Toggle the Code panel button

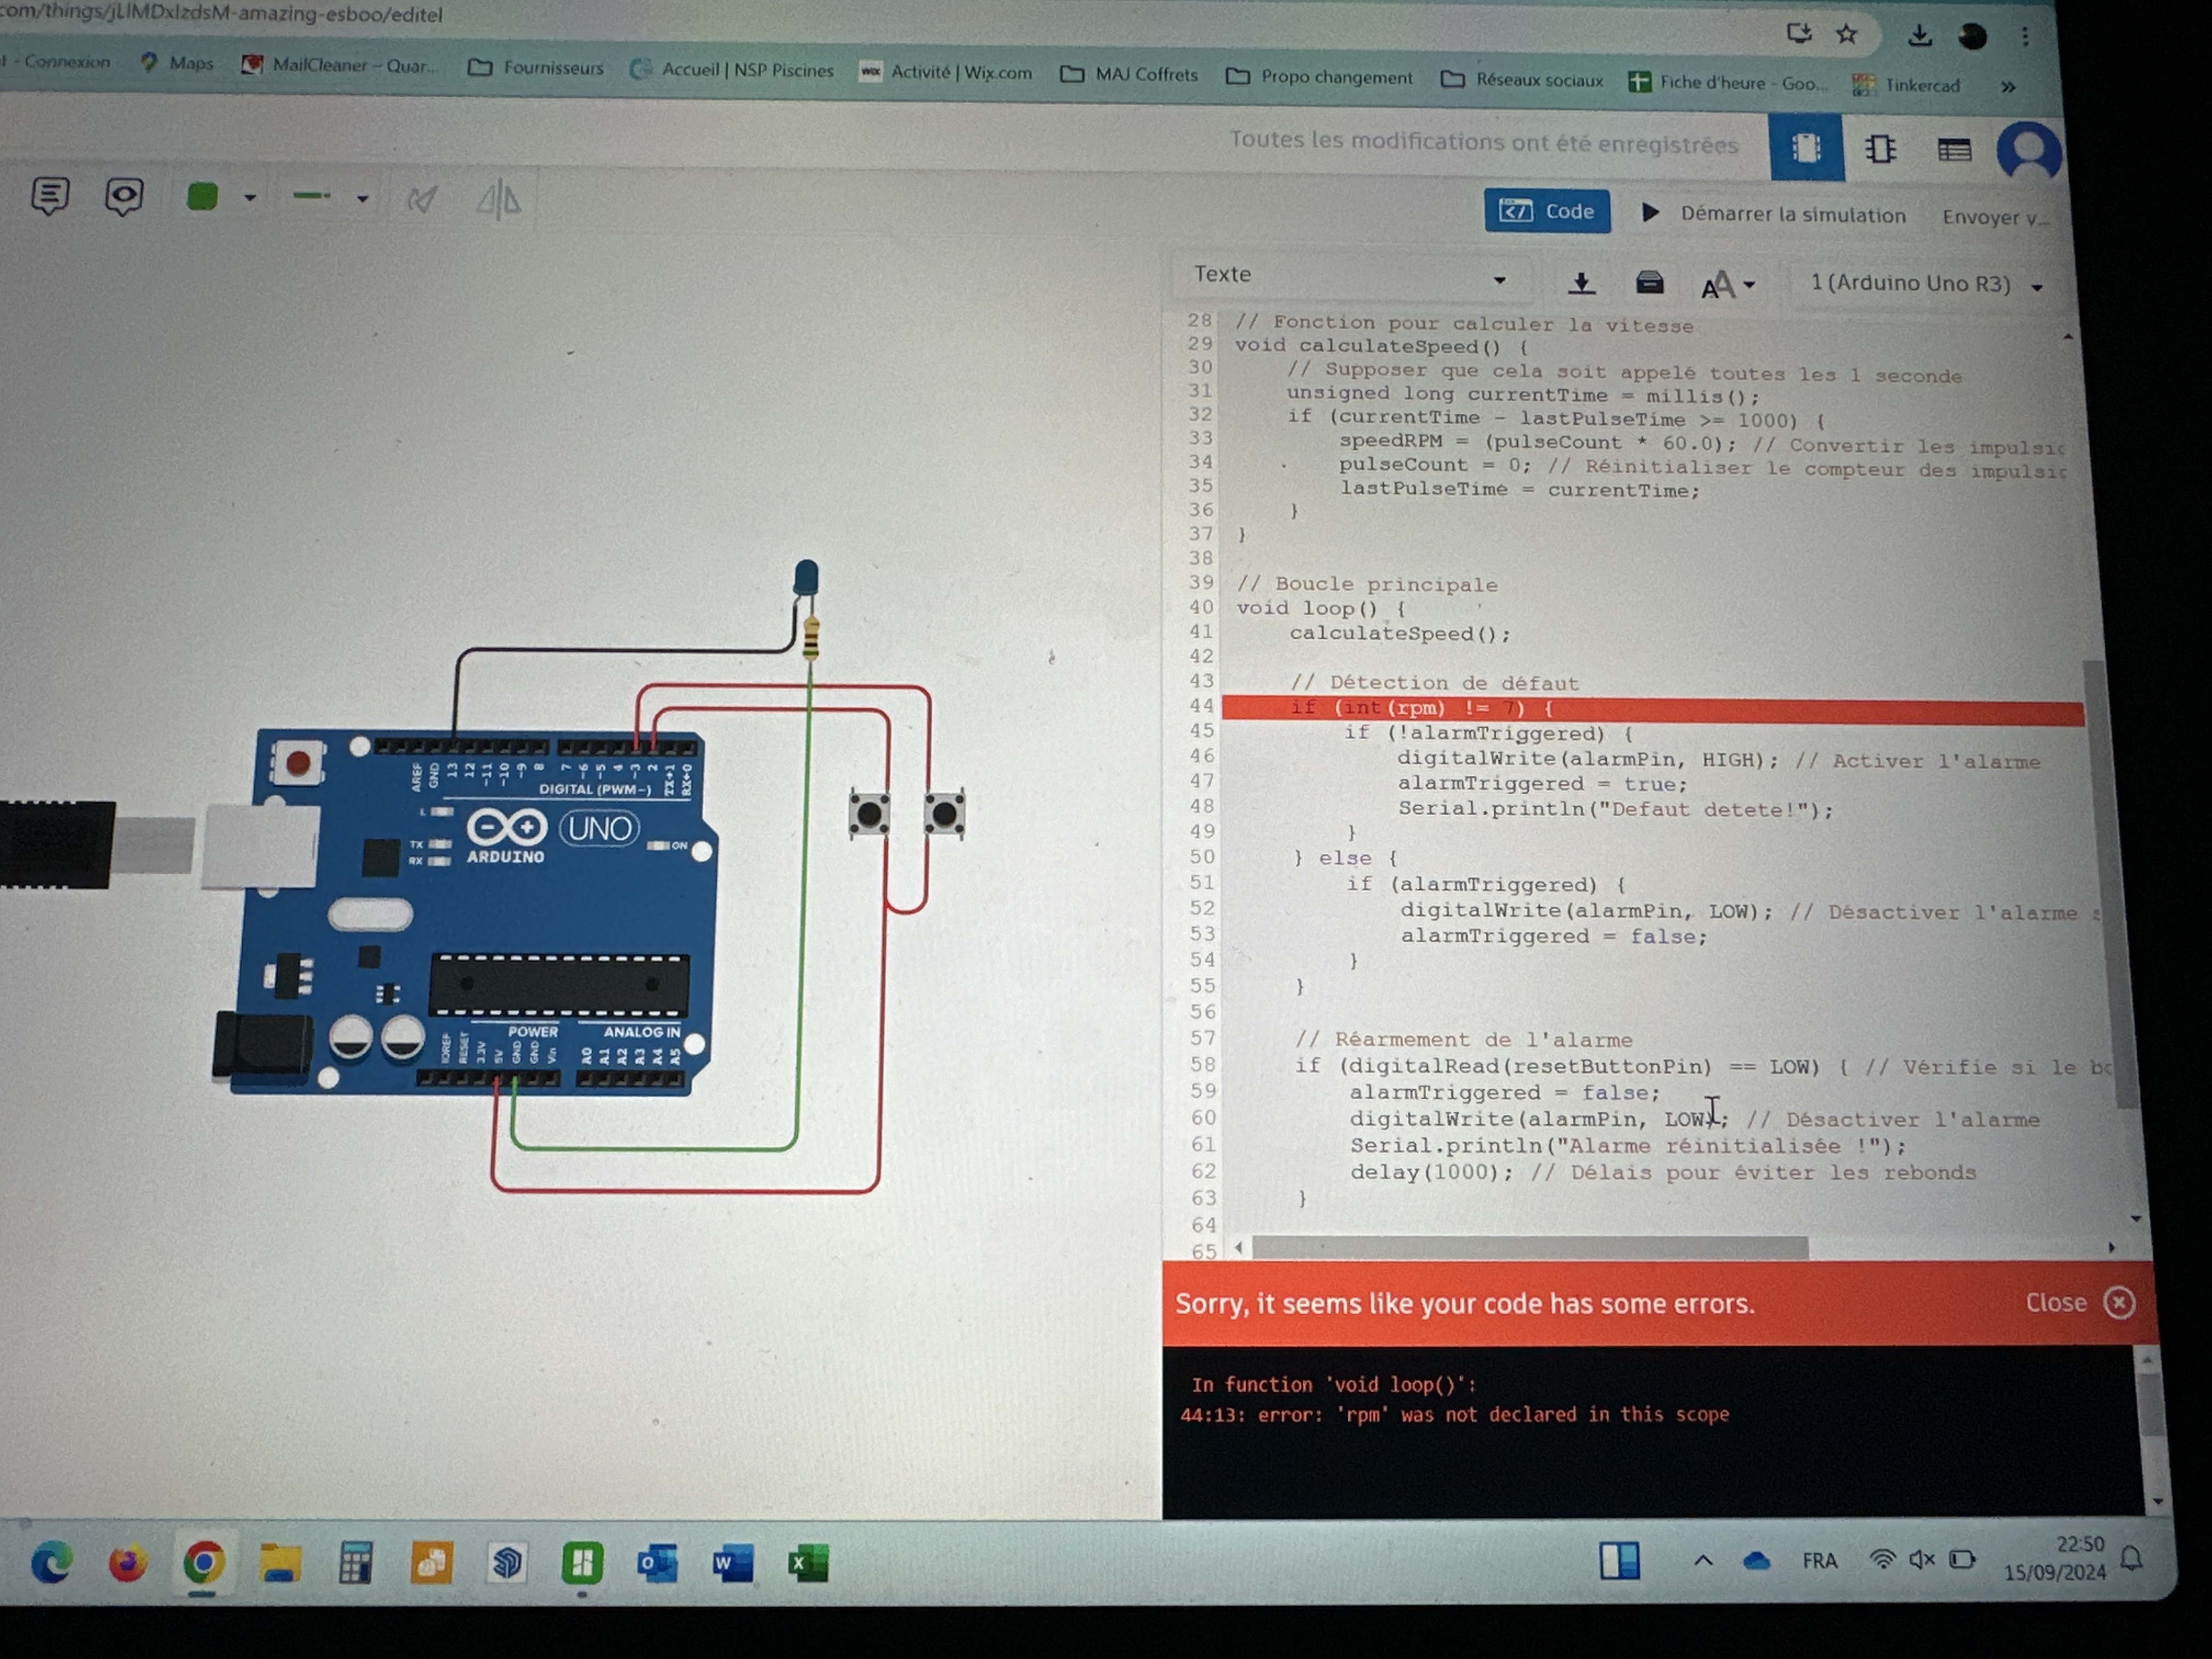1546,211
